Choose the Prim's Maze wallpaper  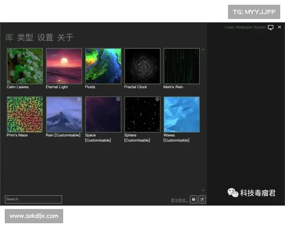click(x=25, y=114)
